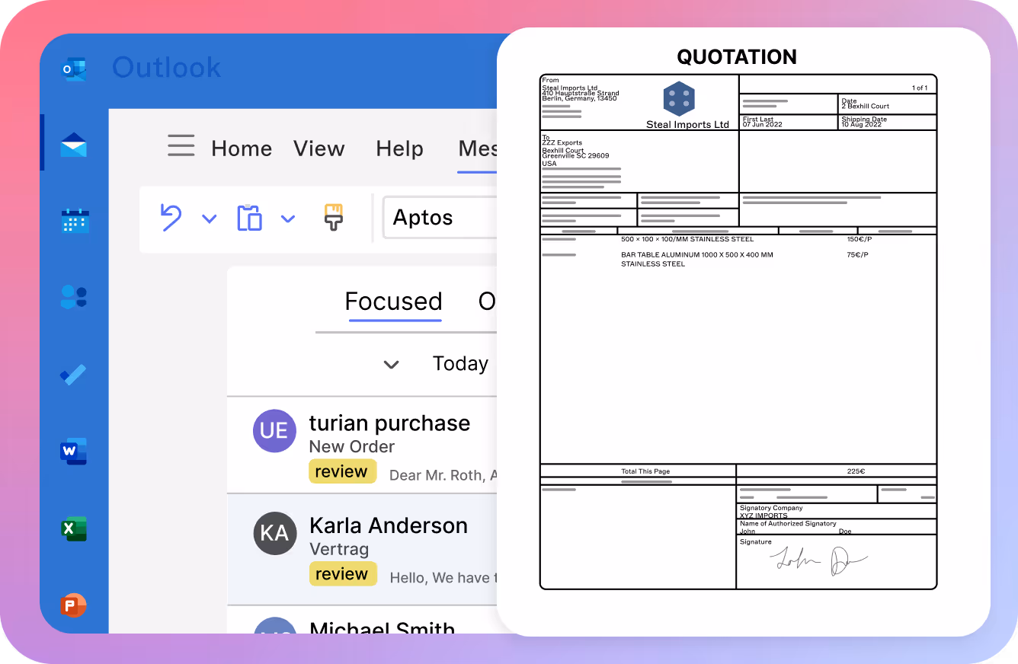This screenshot has width=1018, height=664.
Task: Toggle the hamburger navigation menu
Action: click(181, 145)
